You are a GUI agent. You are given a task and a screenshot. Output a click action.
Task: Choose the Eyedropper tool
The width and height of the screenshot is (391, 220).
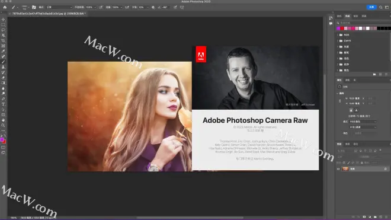(3, 51)
